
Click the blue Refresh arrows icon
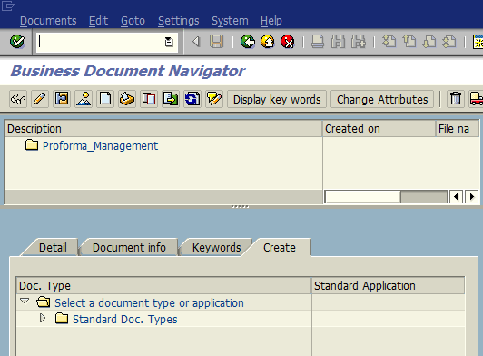tap(192, 99)
